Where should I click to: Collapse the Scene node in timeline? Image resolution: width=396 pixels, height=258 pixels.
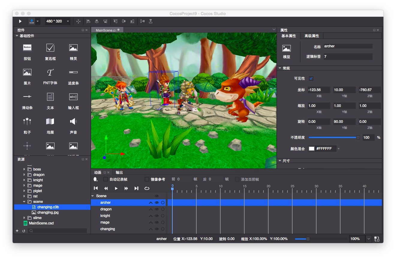point(93,196)
